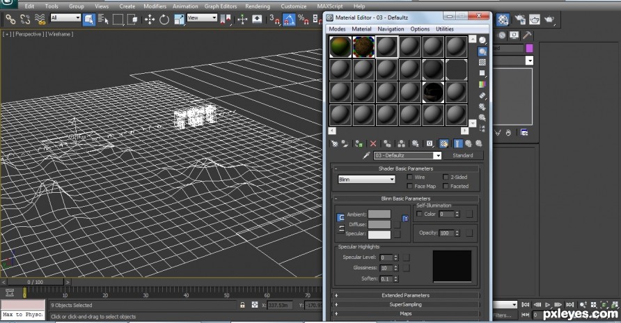Toggle Ambient-Diffuse color lock button

coord(341,218)
